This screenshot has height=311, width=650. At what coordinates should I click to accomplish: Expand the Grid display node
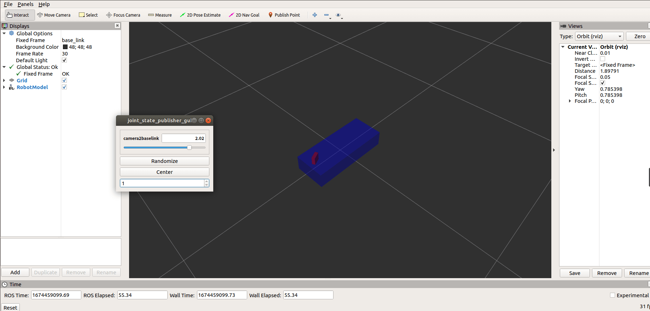pyautogui.click(x=4, y=80)
